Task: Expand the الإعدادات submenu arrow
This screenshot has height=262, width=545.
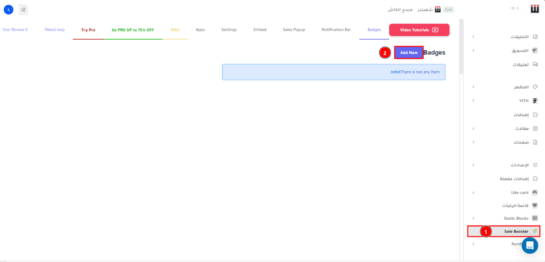Action: [x=473, y=165]
